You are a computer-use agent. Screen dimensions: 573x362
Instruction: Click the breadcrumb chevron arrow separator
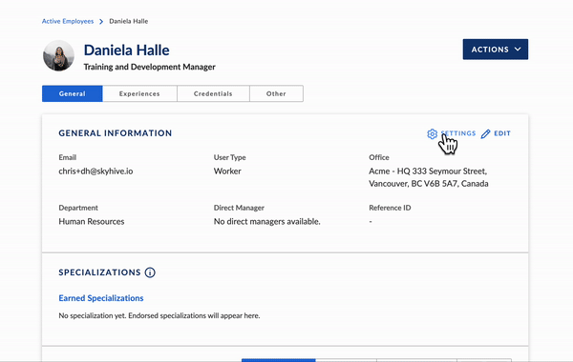(101, 22)
